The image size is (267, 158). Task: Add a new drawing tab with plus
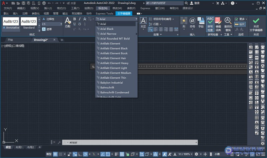click(62, 40)
